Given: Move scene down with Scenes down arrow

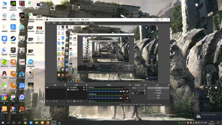Looking at the screenshot, I should [x=57, y=101].
